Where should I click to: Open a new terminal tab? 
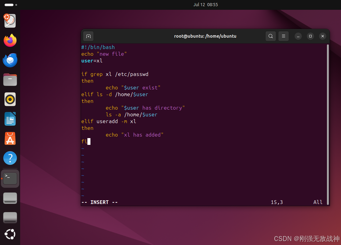(88, 36)
